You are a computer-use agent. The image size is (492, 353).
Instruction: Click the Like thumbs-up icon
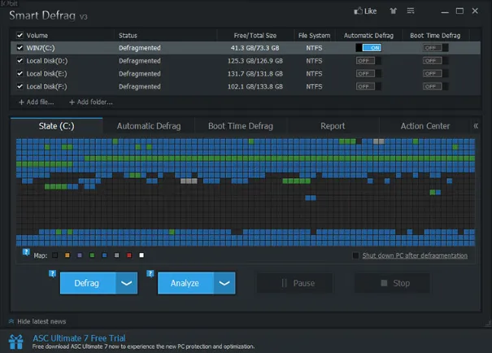(x=358, y=11)
